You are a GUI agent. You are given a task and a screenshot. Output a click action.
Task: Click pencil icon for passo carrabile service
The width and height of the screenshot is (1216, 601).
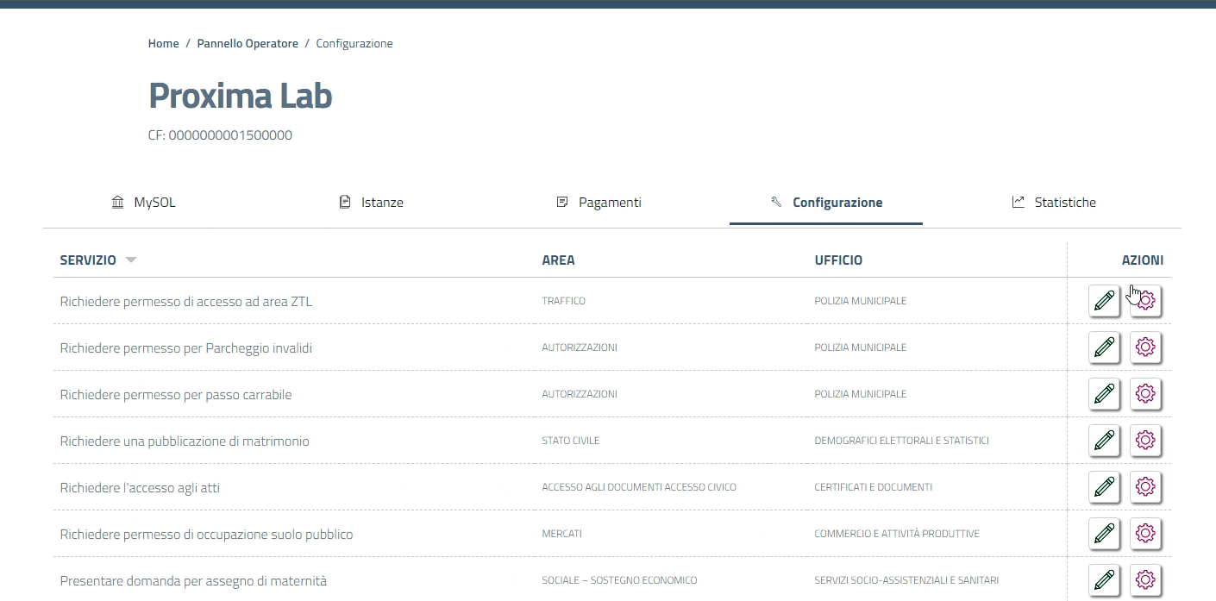1104,394
